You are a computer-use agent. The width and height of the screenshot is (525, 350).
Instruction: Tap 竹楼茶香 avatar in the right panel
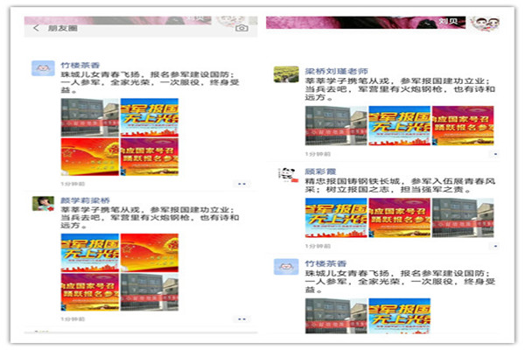[x=285, y=267]
